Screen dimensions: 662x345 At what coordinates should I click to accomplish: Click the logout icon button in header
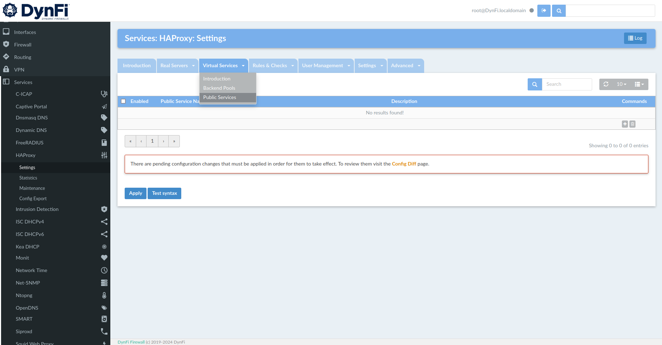544,11
